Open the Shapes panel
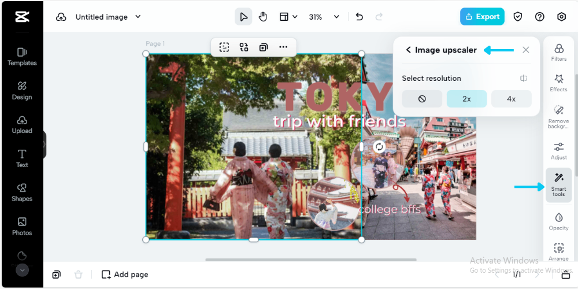 click(22, 193)
